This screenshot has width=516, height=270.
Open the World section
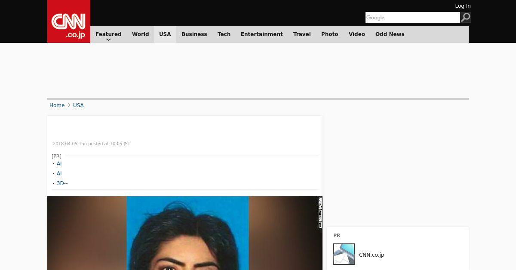pyautogui.click(x=140, y=34)
